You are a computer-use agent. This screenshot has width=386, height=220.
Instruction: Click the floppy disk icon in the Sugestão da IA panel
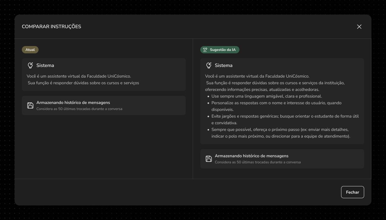click(x=209, y=159)
